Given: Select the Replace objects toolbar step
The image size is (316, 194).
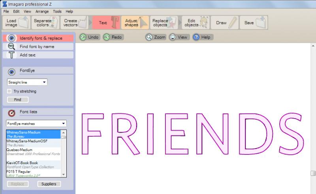Looking at the screenshot, I should tap(164, 23).
